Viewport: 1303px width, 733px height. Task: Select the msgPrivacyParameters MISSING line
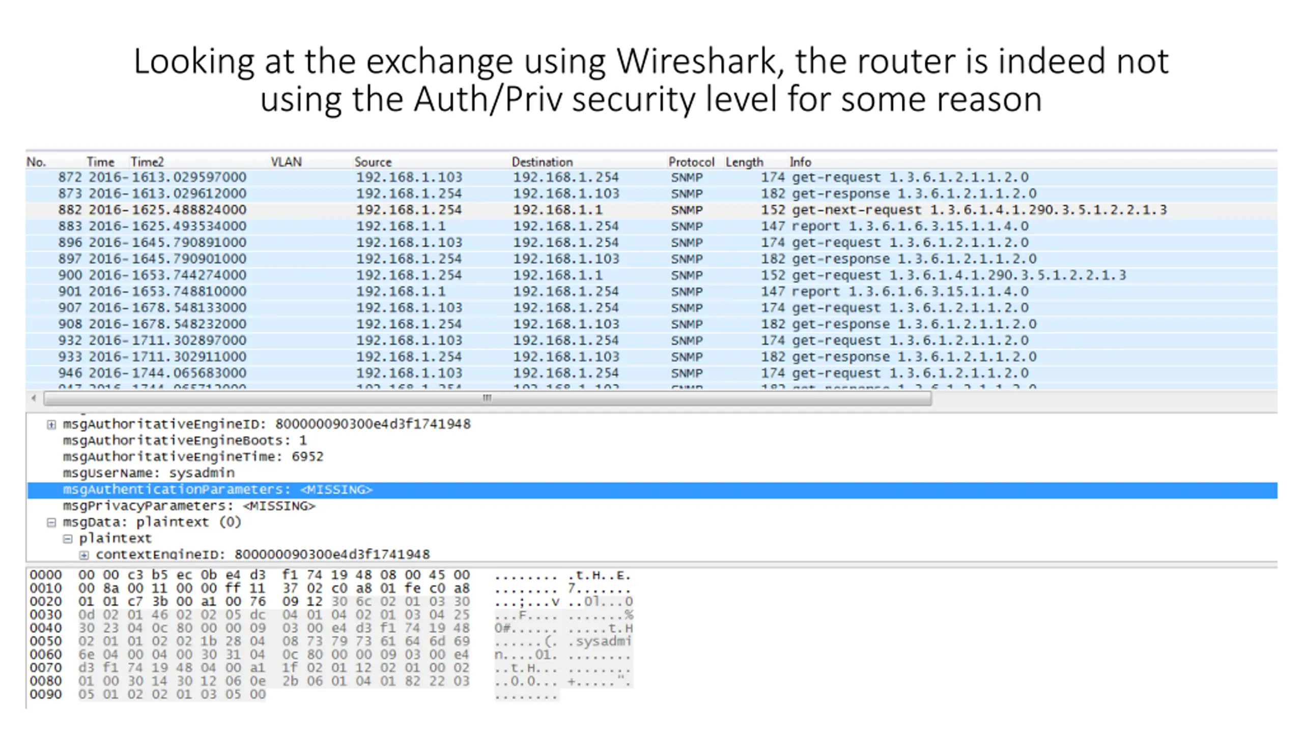click(x=189, y=506)
